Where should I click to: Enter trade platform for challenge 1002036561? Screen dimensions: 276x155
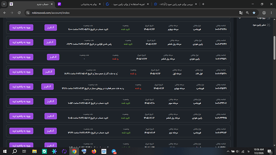point(21,57)
